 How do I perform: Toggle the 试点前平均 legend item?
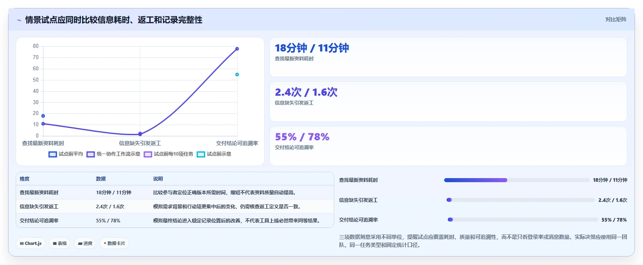pos(66,154)
